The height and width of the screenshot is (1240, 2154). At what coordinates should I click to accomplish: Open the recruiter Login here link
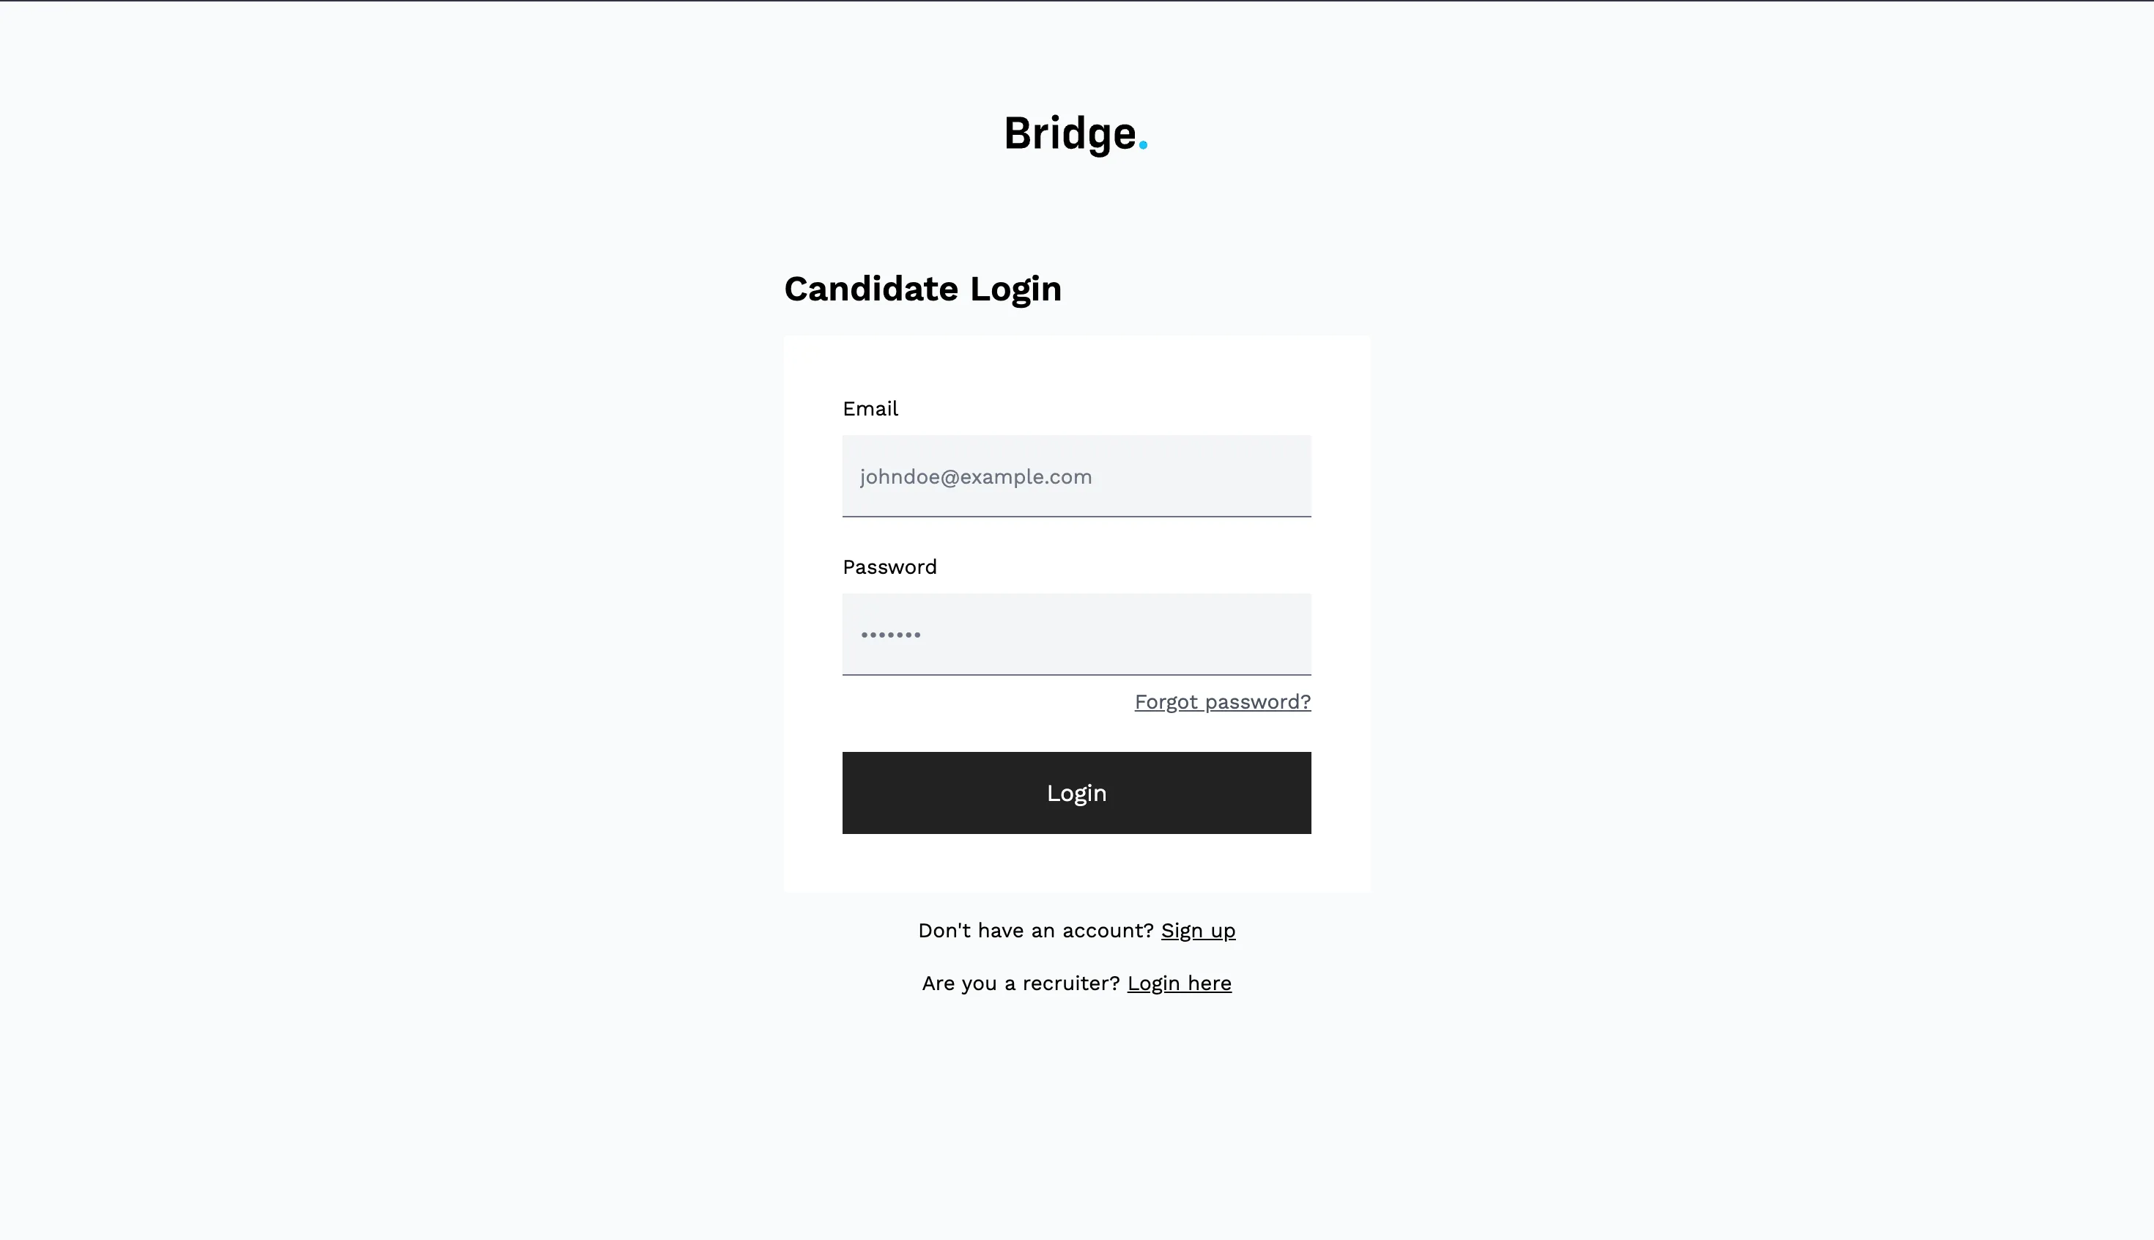coord(1178,983)
